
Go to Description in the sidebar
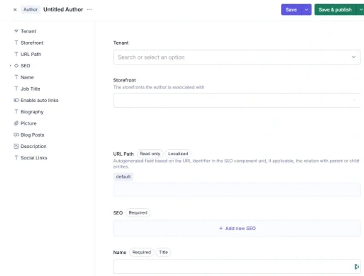click(x=33, y=146)
